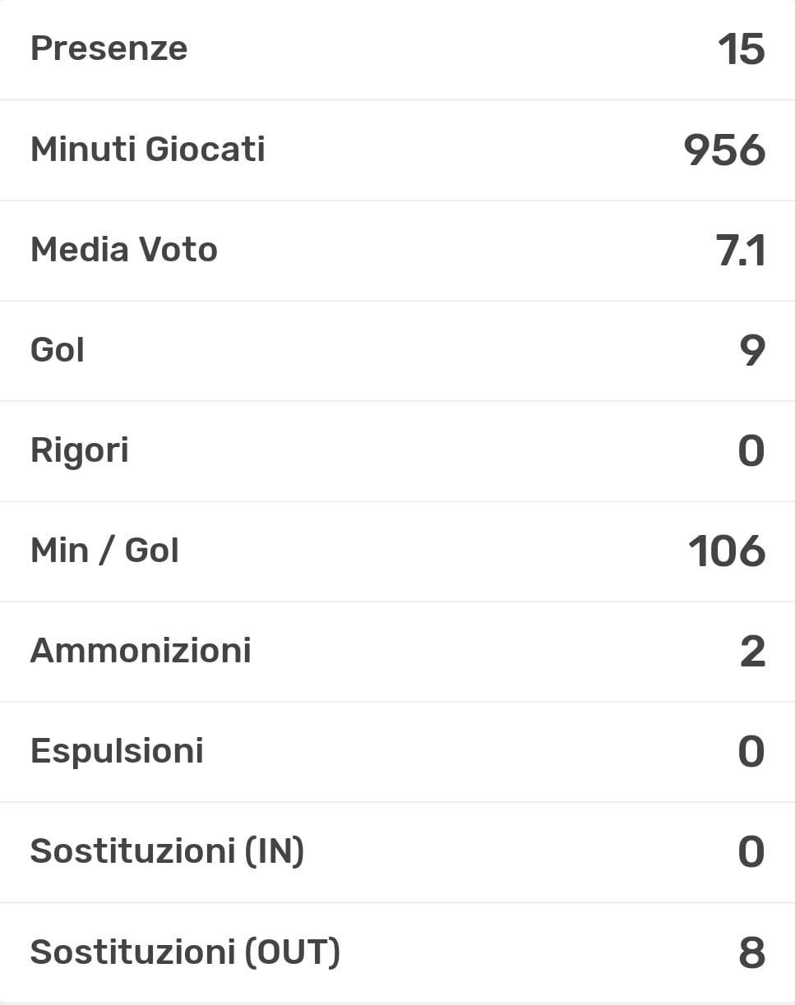Click the Ammonizioni value 2
Viewport: 795px width, 1005px height.
tap(752, 652)
